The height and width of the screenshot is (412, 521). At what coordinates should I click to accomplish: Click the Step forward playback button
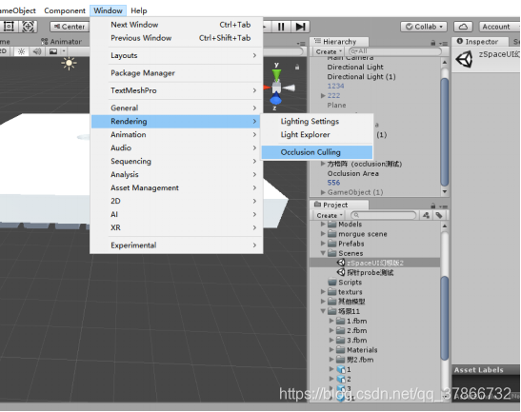click(x=300, y=27)
